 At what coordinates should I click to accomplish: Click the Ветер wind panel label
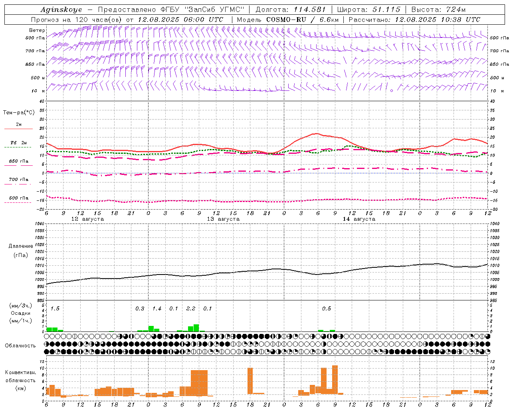pyautogui.click(x=37, y=30)
